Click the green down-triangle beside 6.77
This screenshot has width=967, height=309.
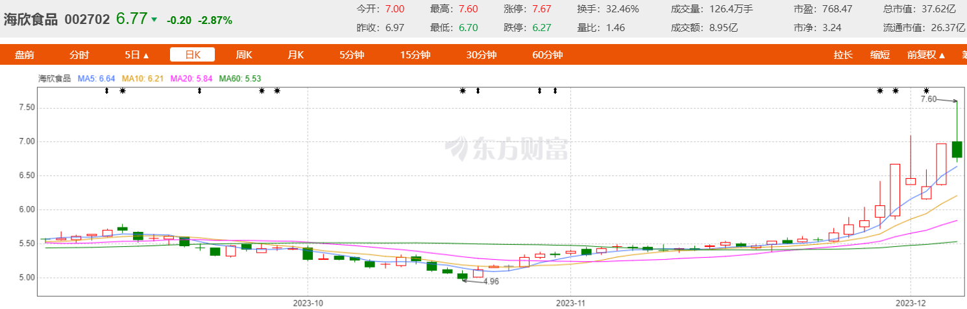(154, 19)
